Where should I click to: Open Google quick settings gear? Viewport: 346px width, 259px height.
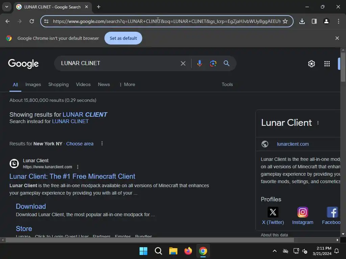(x=311, y=64)
